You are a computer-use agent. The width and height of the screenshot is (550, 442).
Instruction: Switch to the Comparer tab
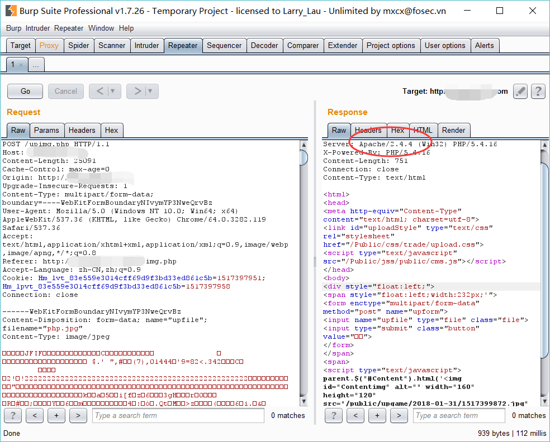pos(303,46)
